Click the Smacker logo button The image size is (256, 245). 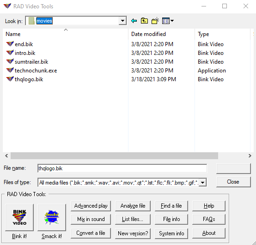tap(52, 217)
